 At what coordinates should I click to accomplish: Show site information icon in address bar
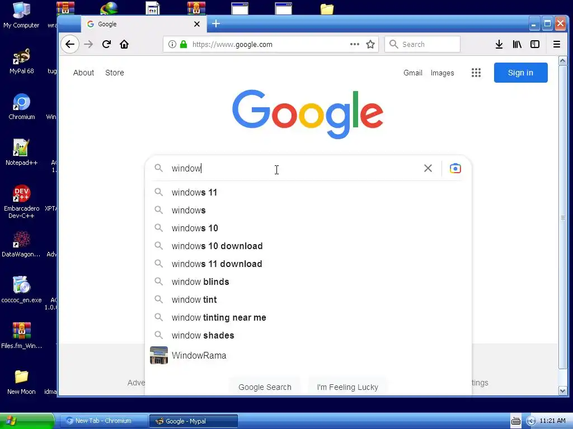point(172,45)
